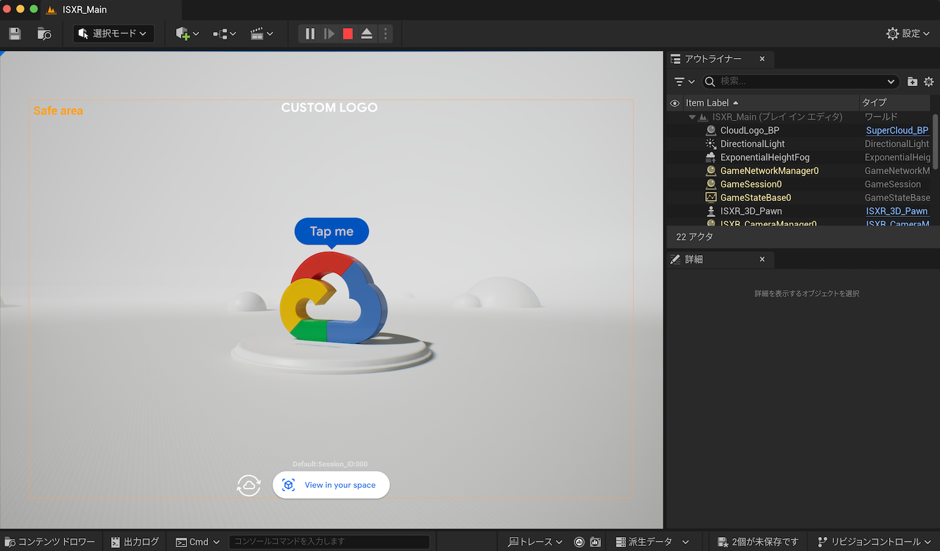Click the 2個が未保存です unsaved indicator
Screen dimensions: 940x551
[x=758, y=541]
